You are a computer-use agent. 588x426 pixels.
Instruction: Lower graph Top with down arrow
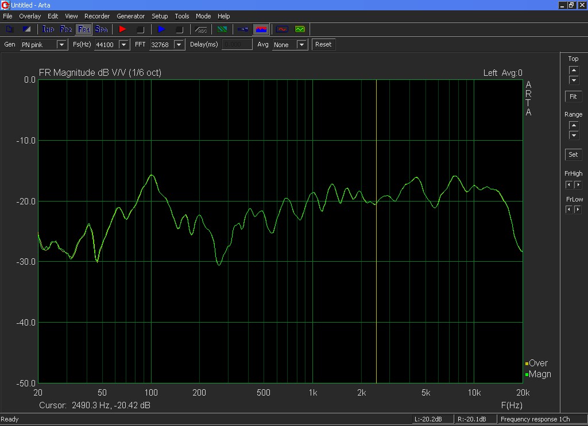click(x=574, y=80)
